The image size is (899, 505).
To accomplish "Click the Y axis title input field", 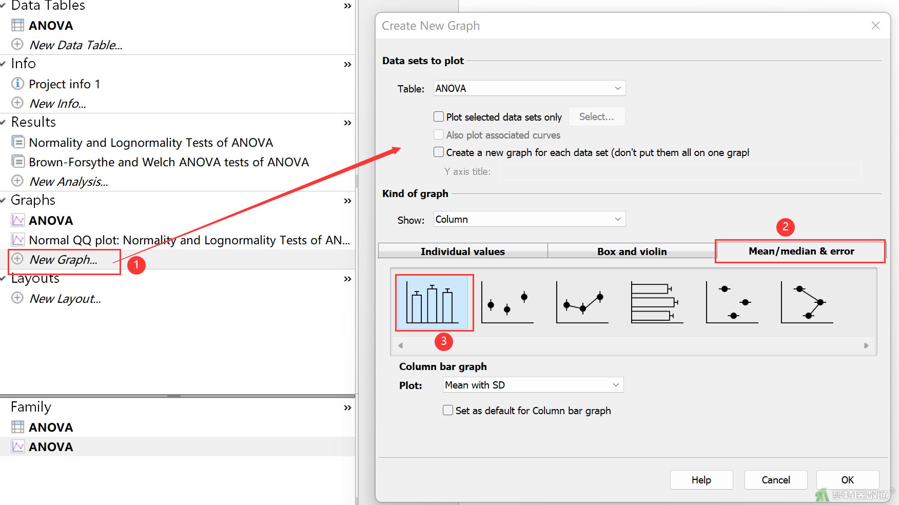I will click(680, 171).
